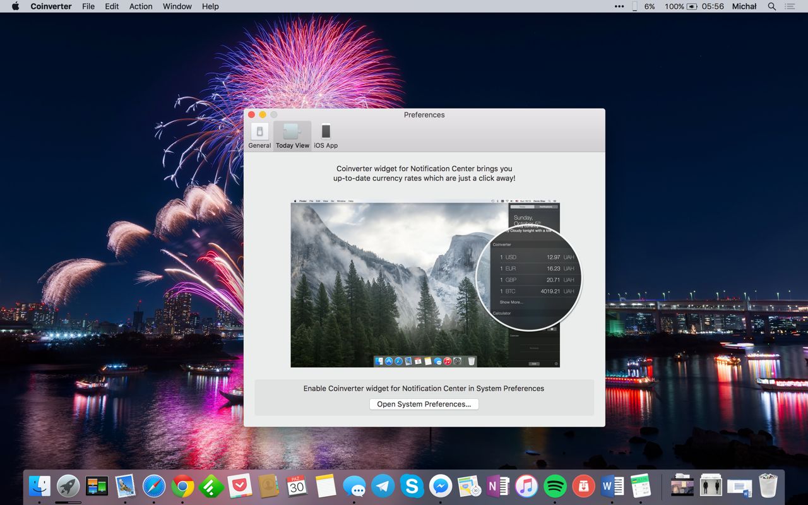
Task: Open the Apple menu
Action: point(16,6)
